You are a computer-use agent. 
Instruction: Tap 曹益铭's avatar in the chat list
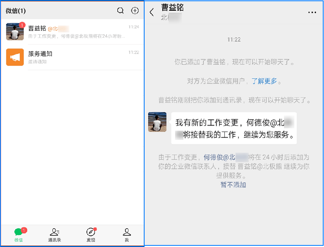click(15, 32)
